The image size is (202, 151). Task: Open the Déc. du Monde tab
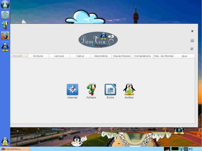pos(163,56)
